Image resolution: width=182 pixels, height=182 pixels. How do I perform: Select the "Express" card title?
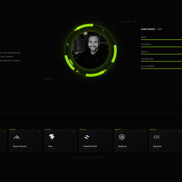(157, 146)
